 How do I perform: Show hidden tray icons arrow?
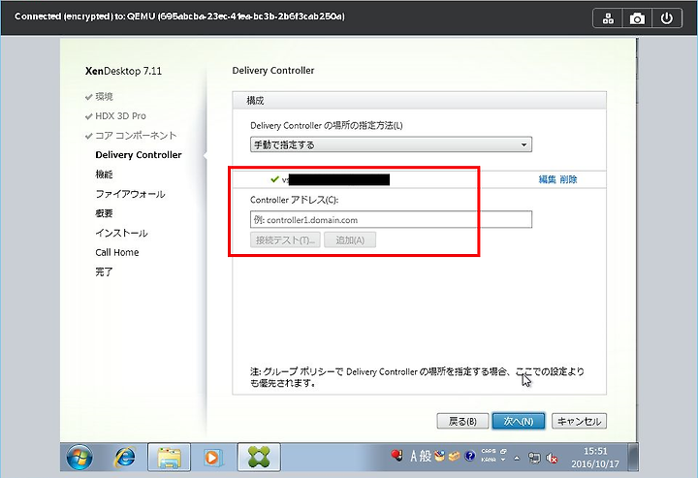coord(517,458)
